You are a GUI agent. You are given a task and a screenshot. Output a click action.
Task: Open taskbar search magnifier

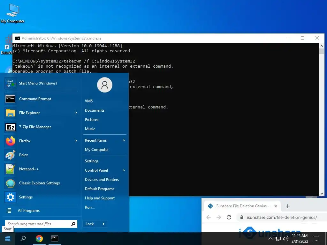pos(23,239)
